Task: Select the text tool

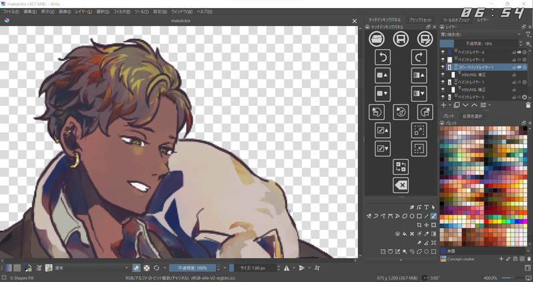Action: pyautogui.click(x=426, y=207)
